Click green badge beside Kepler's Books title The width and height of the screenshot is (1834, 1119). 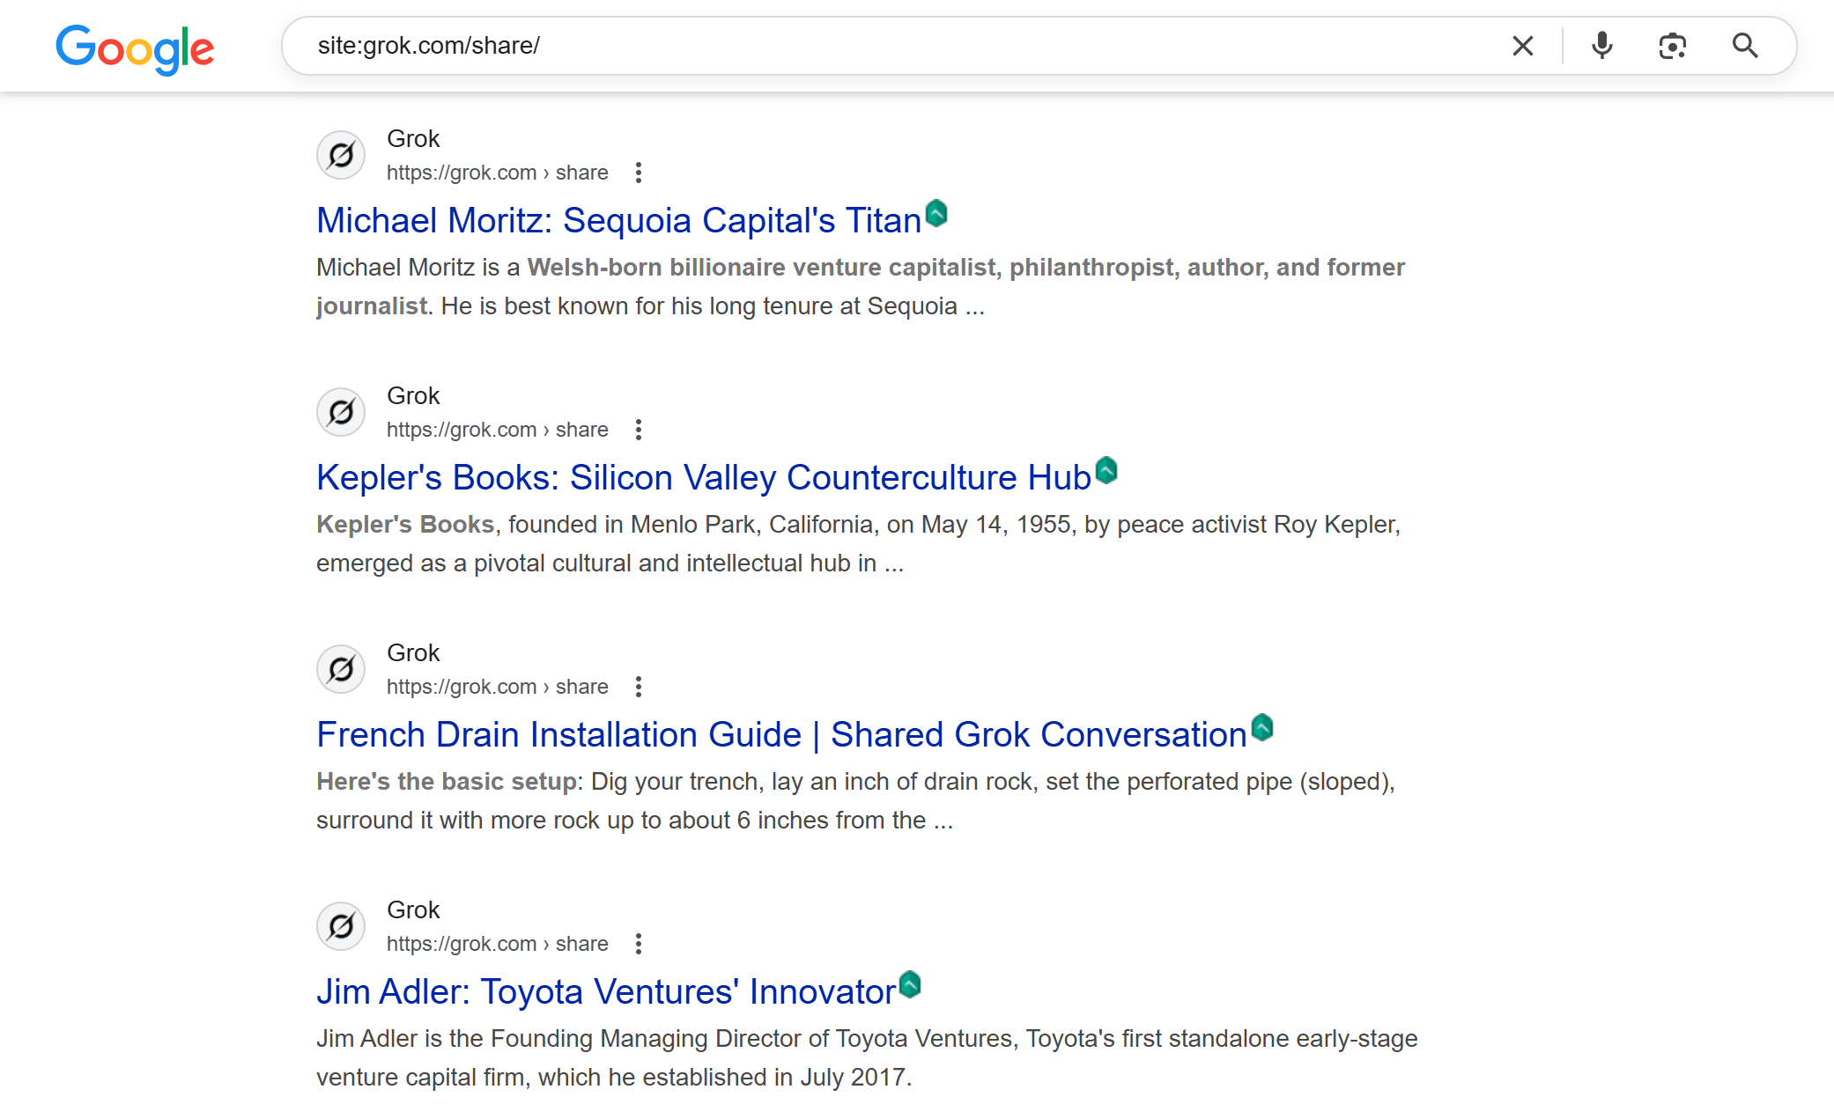pyautogui.click(x=1106, y=470)
